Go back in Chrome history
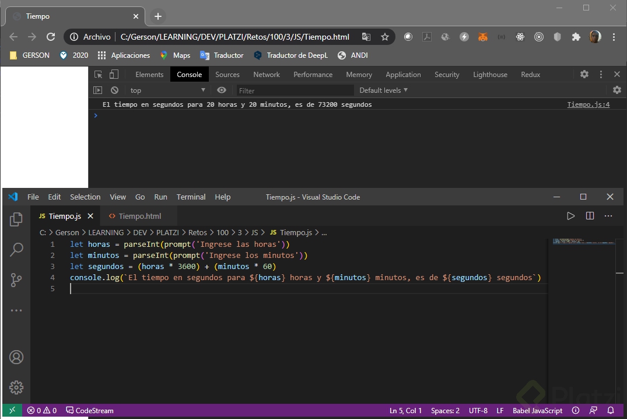 pos(13,37)
